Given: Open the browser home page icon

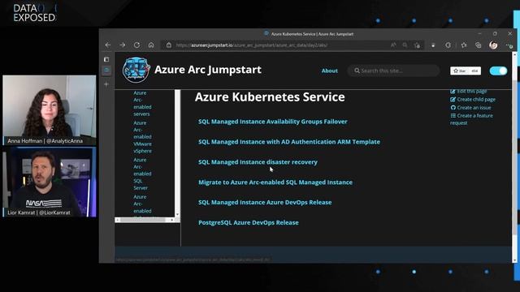Looking at the screenshot, I should (x=151, y=45).
